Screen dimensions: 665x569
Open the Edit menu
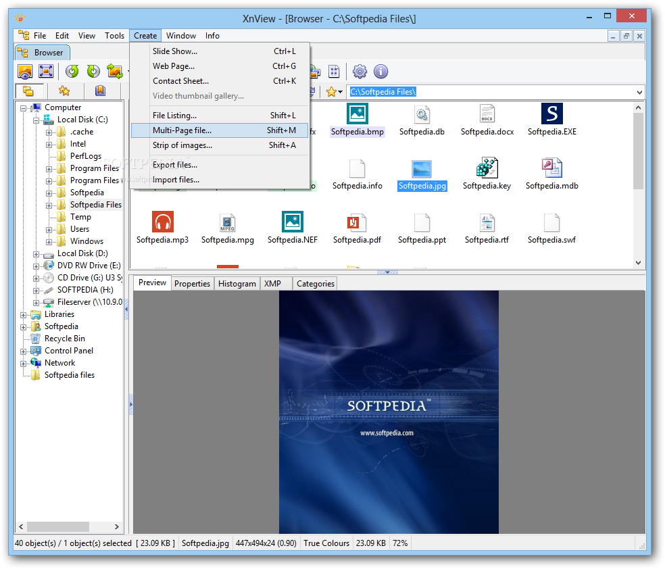pos(62,36)
